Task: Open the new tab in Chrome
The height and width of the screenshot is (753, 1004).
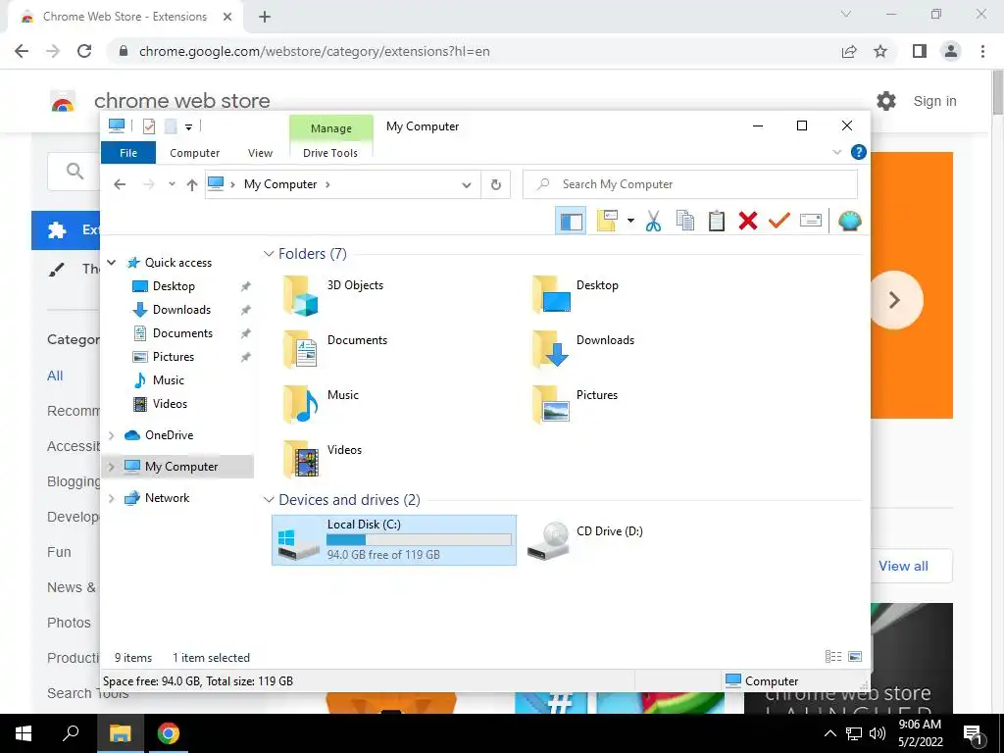Action: coord(265,17)
